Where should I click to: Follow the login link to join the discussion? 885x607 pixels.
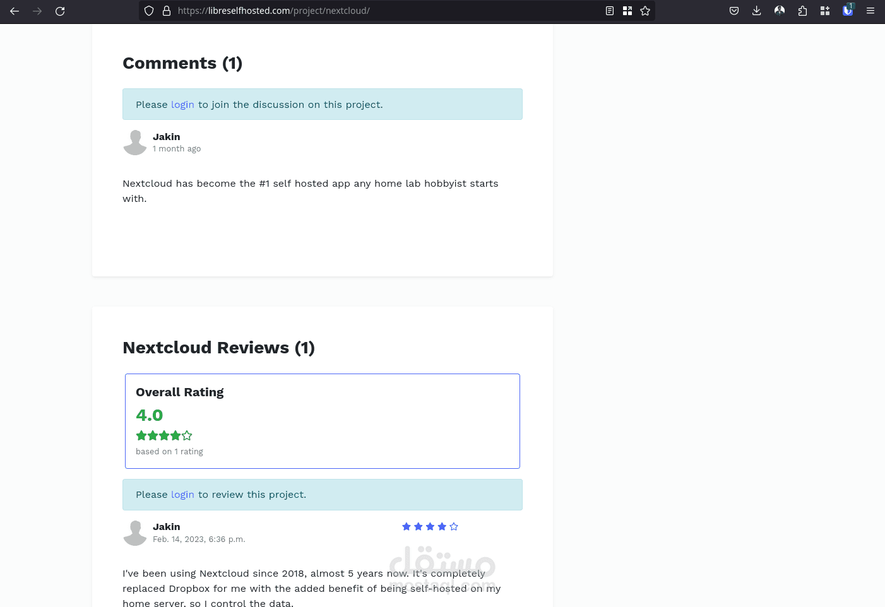[x=182, y=105]
